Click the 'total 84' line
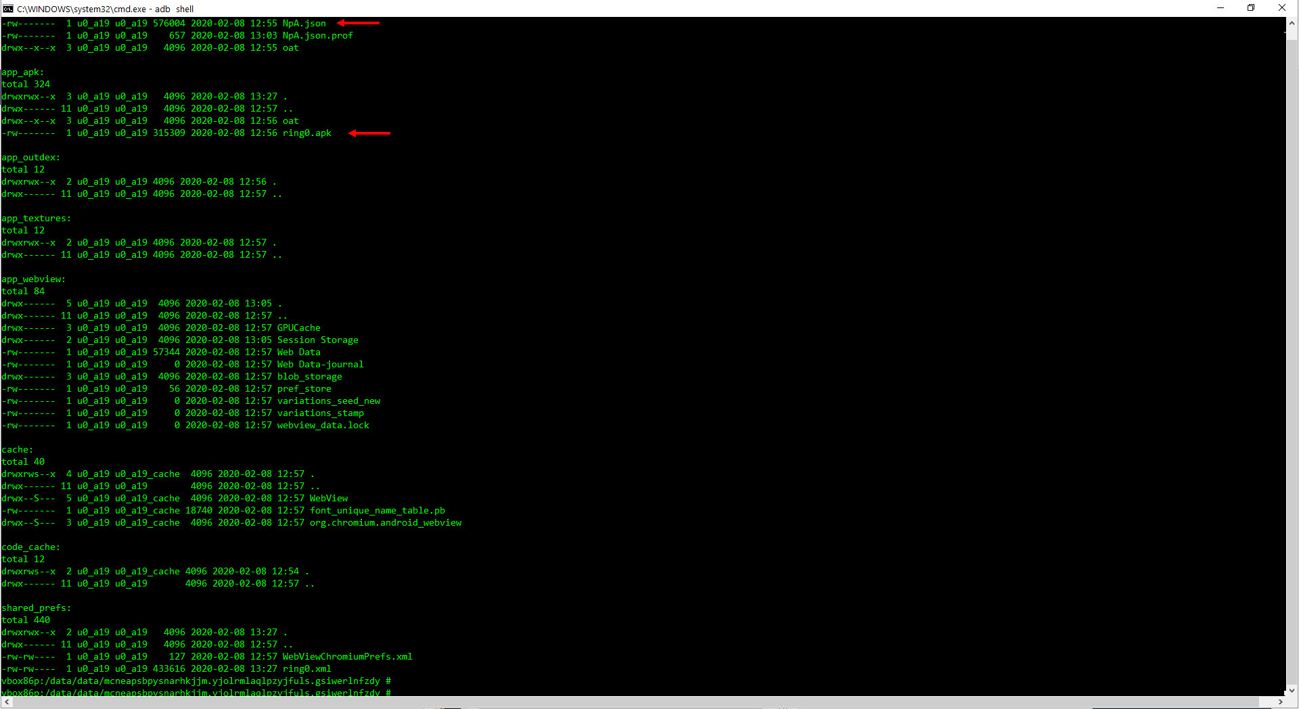Image resolution: width=1299 pixels, height=709 pixels. 23,292
